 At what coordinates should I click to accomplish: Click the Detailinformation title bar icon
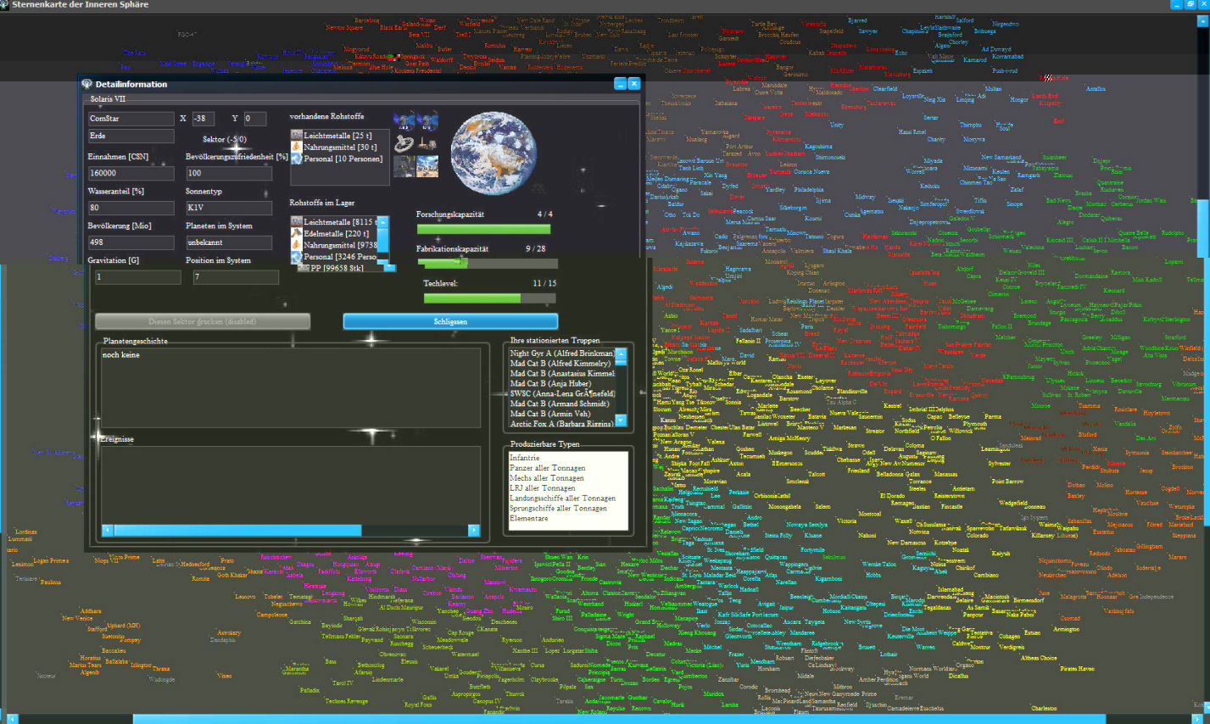click(86, 84)
